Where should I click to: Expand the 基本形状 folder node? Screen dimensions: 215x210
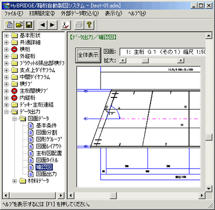click(6, 36)
